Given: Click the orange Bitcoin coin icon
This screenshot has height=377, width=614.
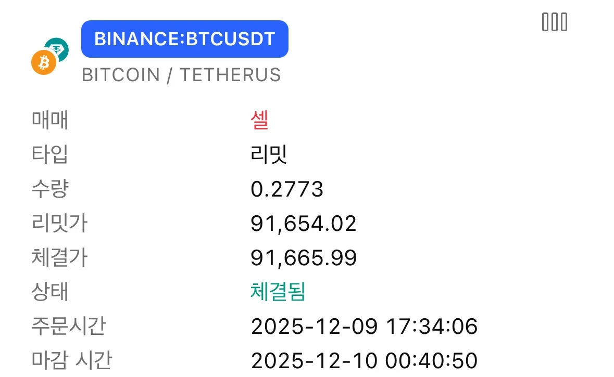Looking at the screenshot, I should tap(43, 63).
